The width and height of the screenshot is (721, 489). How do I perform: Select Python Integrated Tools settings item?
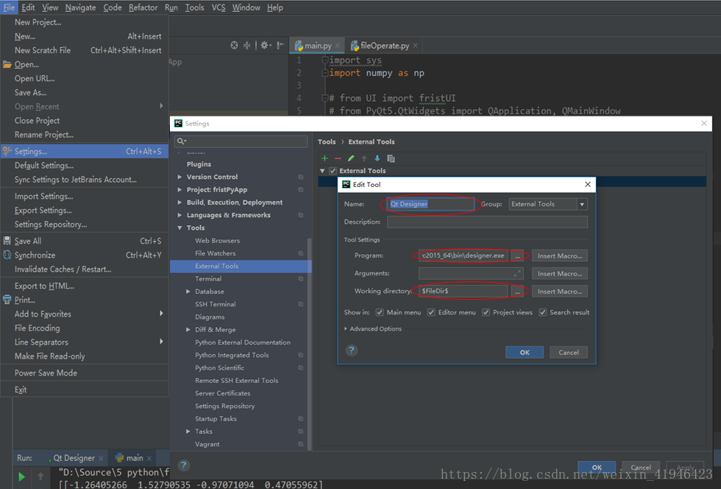click(232, 355)
